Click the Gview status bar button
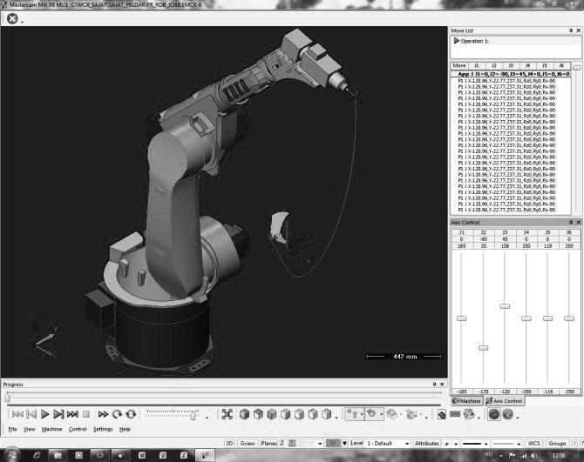This screenshot has height=462, width=584. click(248, 443)
